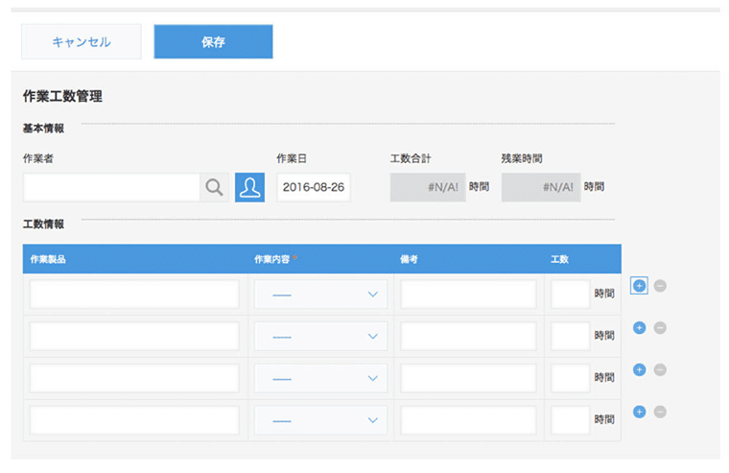The width and height of the screenshot is (729, 473).
Task: Click the minus icon on second row
Action: point(660,328)
